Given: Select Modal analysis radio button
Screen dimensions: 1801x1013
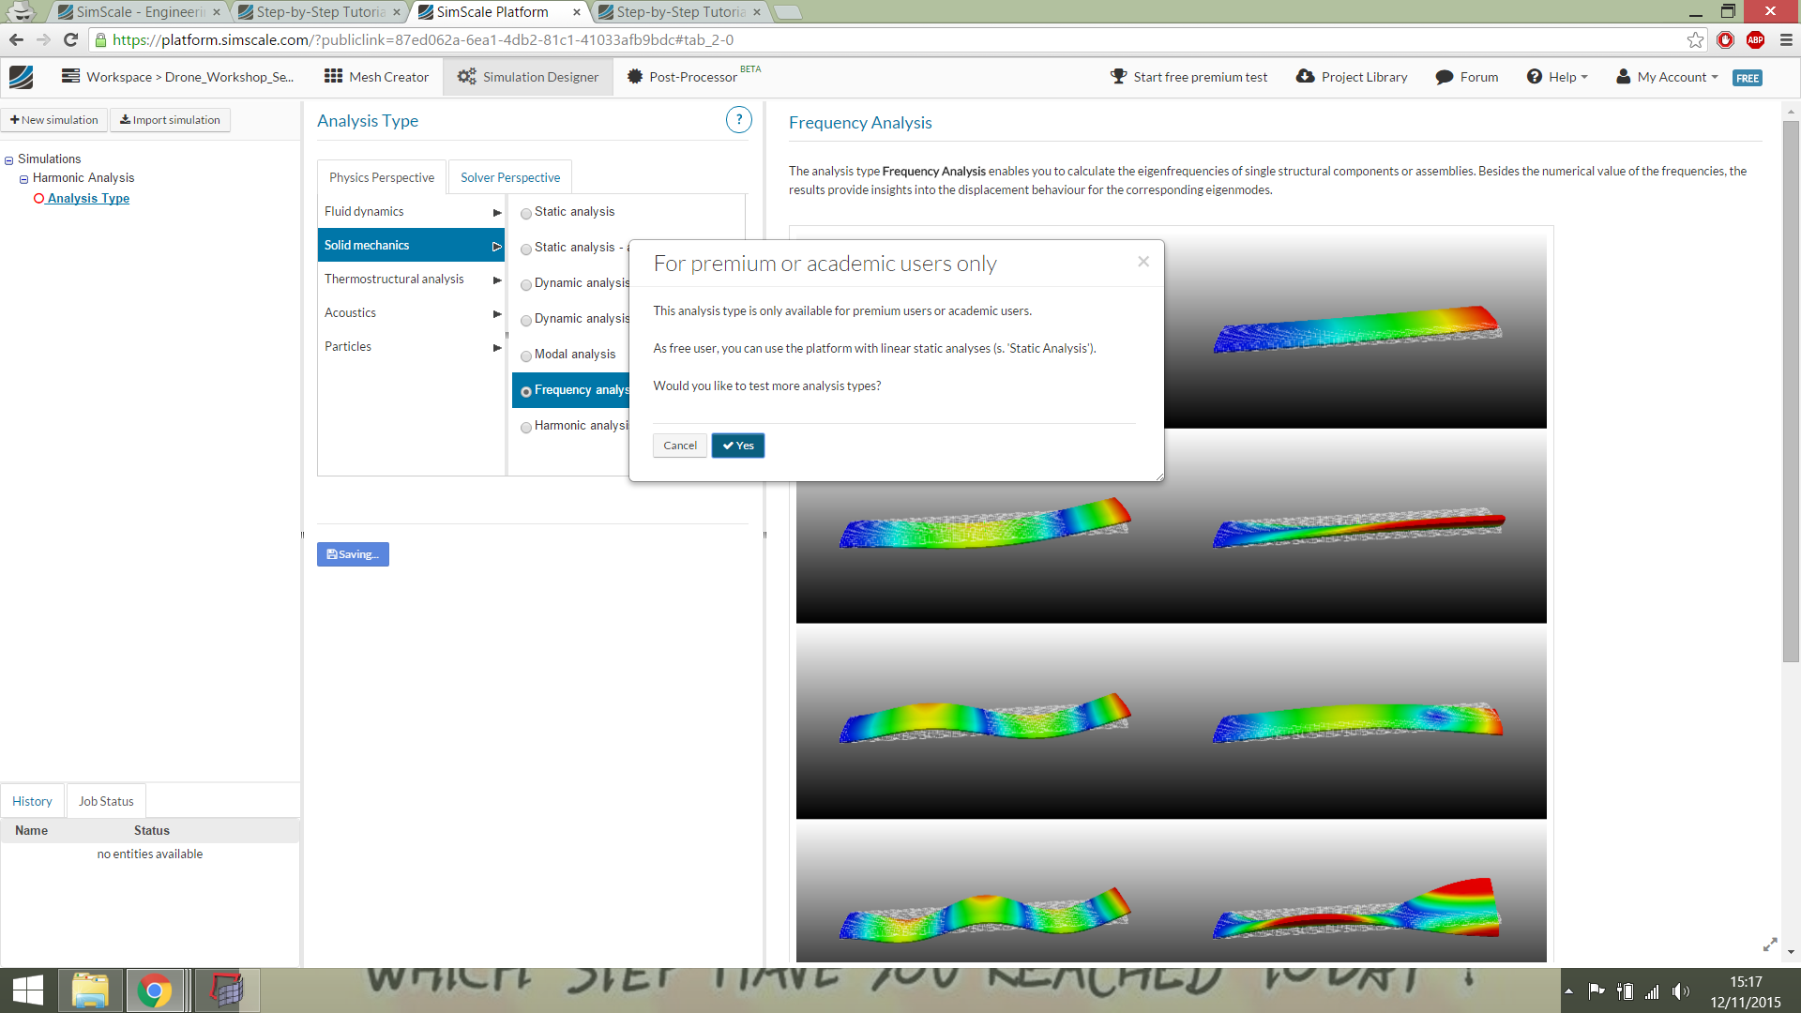Looking at the screenshot, I should [526, 355].
